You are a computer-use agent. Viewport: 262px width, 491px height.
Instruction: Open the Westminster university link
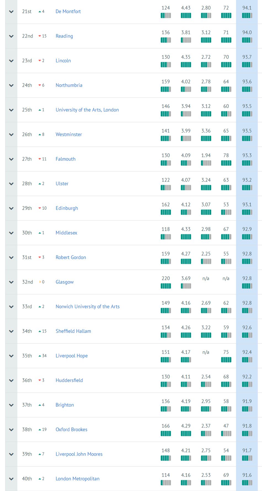tap(69, 134)
